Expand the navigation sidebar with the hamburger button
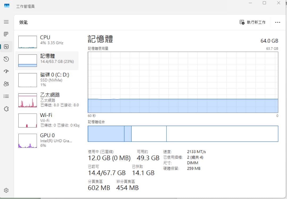Viewport: 287px width, 199px height. coord(6,22)
